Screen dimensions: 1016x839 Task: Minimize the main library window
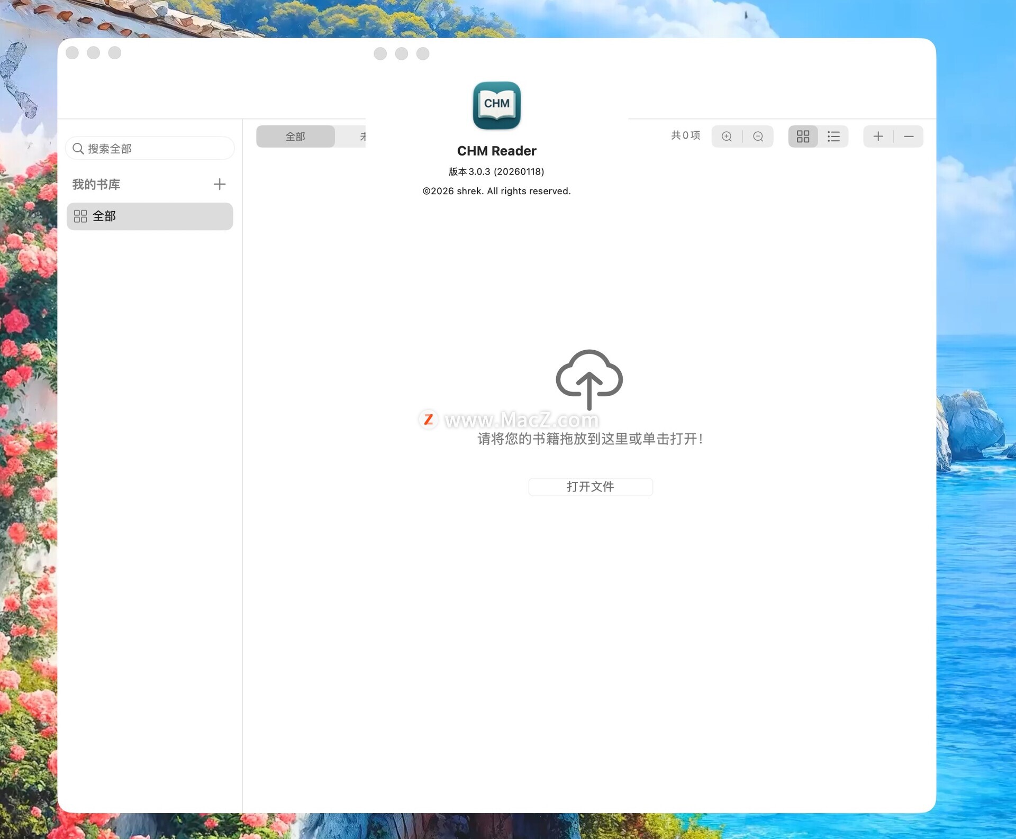coord(94,53)
